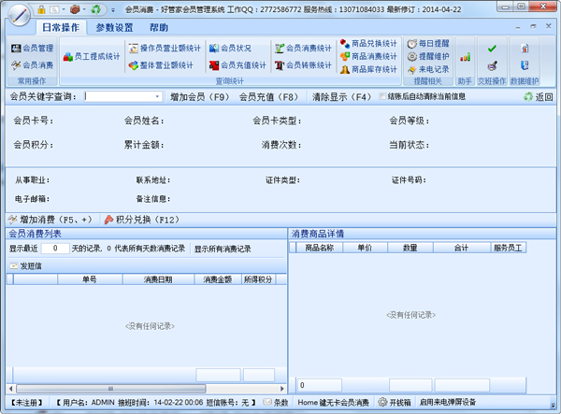Expand the 会员关键字查询 combo box arrow
This screenshot has width=561, height=414.
157,96
